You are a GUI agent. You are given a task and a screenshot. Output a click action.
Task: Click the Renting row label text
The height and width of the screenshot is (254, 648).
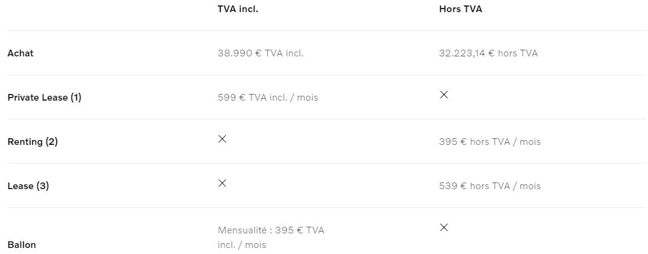coord(25,142)
